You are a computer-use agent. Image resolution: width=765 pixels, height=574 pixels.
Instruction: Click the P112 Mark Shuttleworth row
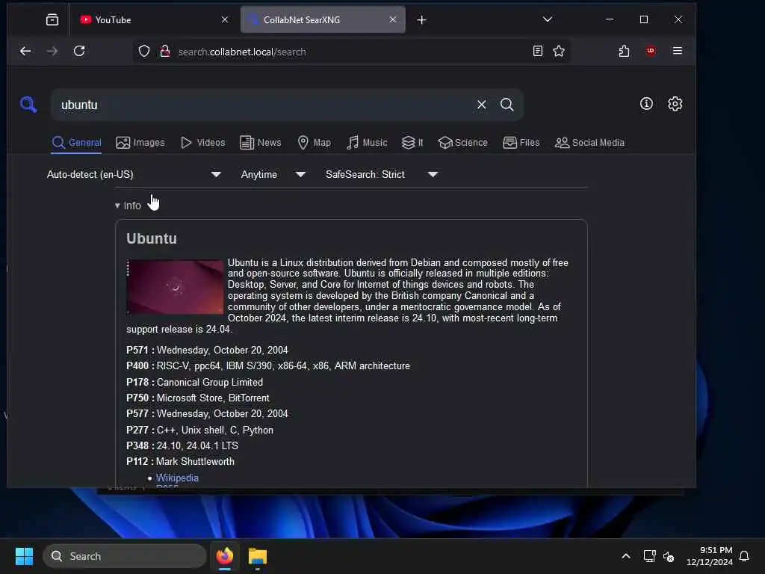[x=180, y=461]
